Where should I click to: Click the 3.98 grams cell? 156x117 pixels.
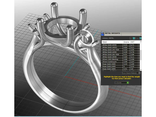click(x=126, y=59)
